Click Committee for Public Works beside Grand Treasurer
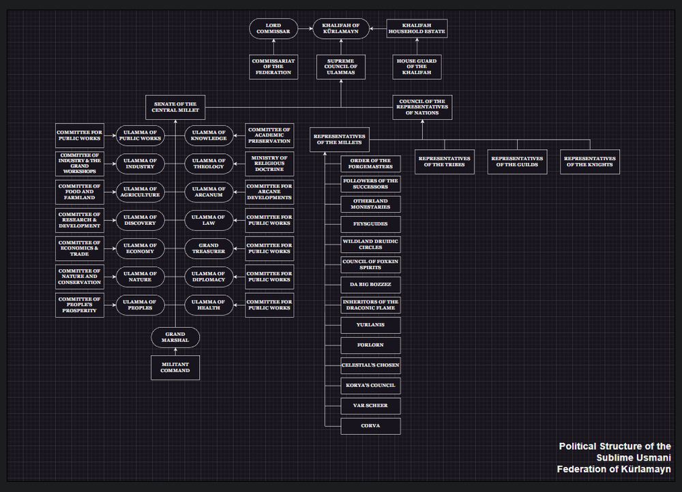The height and width of the screenshot is (492, 682). tap(269, 249)
